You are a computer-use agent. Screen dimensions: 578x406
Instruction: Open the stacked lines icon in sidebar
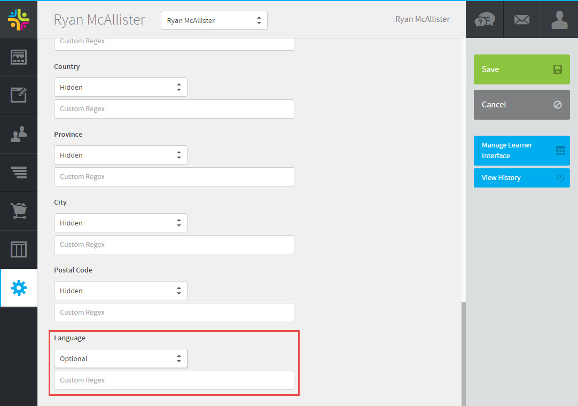[19, 172]
